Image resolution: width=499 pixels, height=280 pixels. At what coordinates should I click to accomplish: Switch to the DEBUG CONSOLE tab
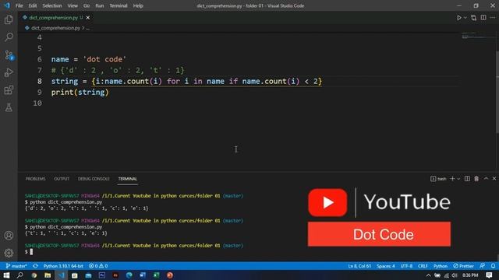pos(94,179)
